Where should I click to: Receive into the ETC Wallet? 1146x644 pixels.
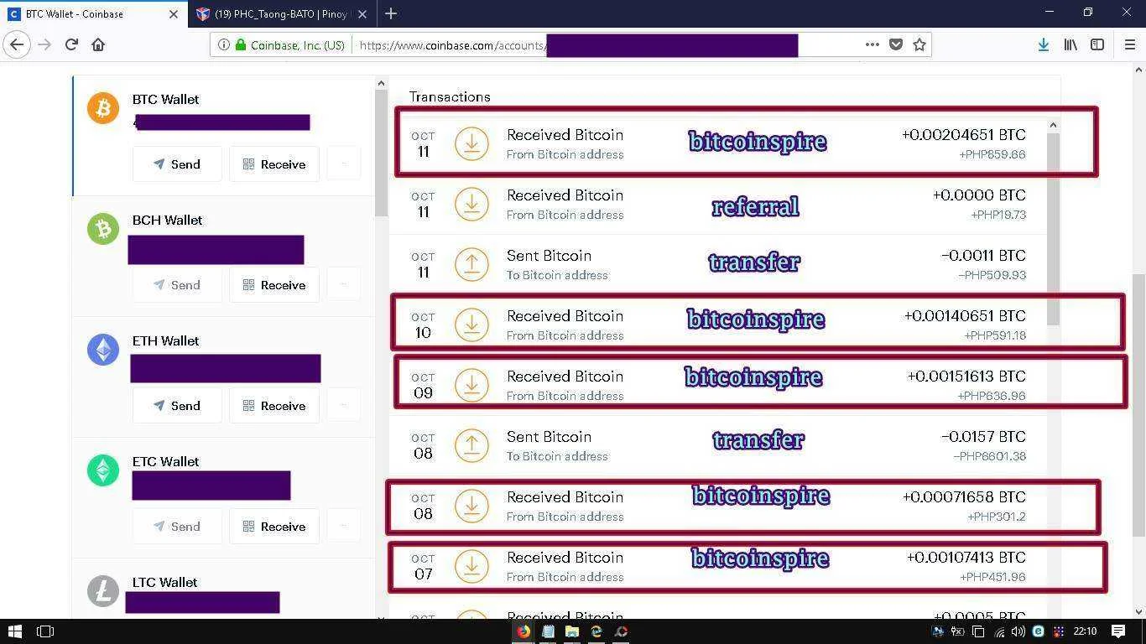tap(274, 527)
